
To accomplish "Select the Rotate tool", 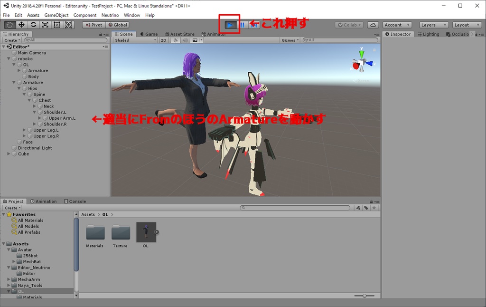I will coord(34,25).
